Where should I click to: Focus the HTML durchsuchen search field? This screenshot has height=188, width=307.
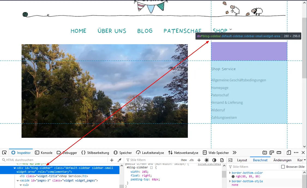(55, 160)
